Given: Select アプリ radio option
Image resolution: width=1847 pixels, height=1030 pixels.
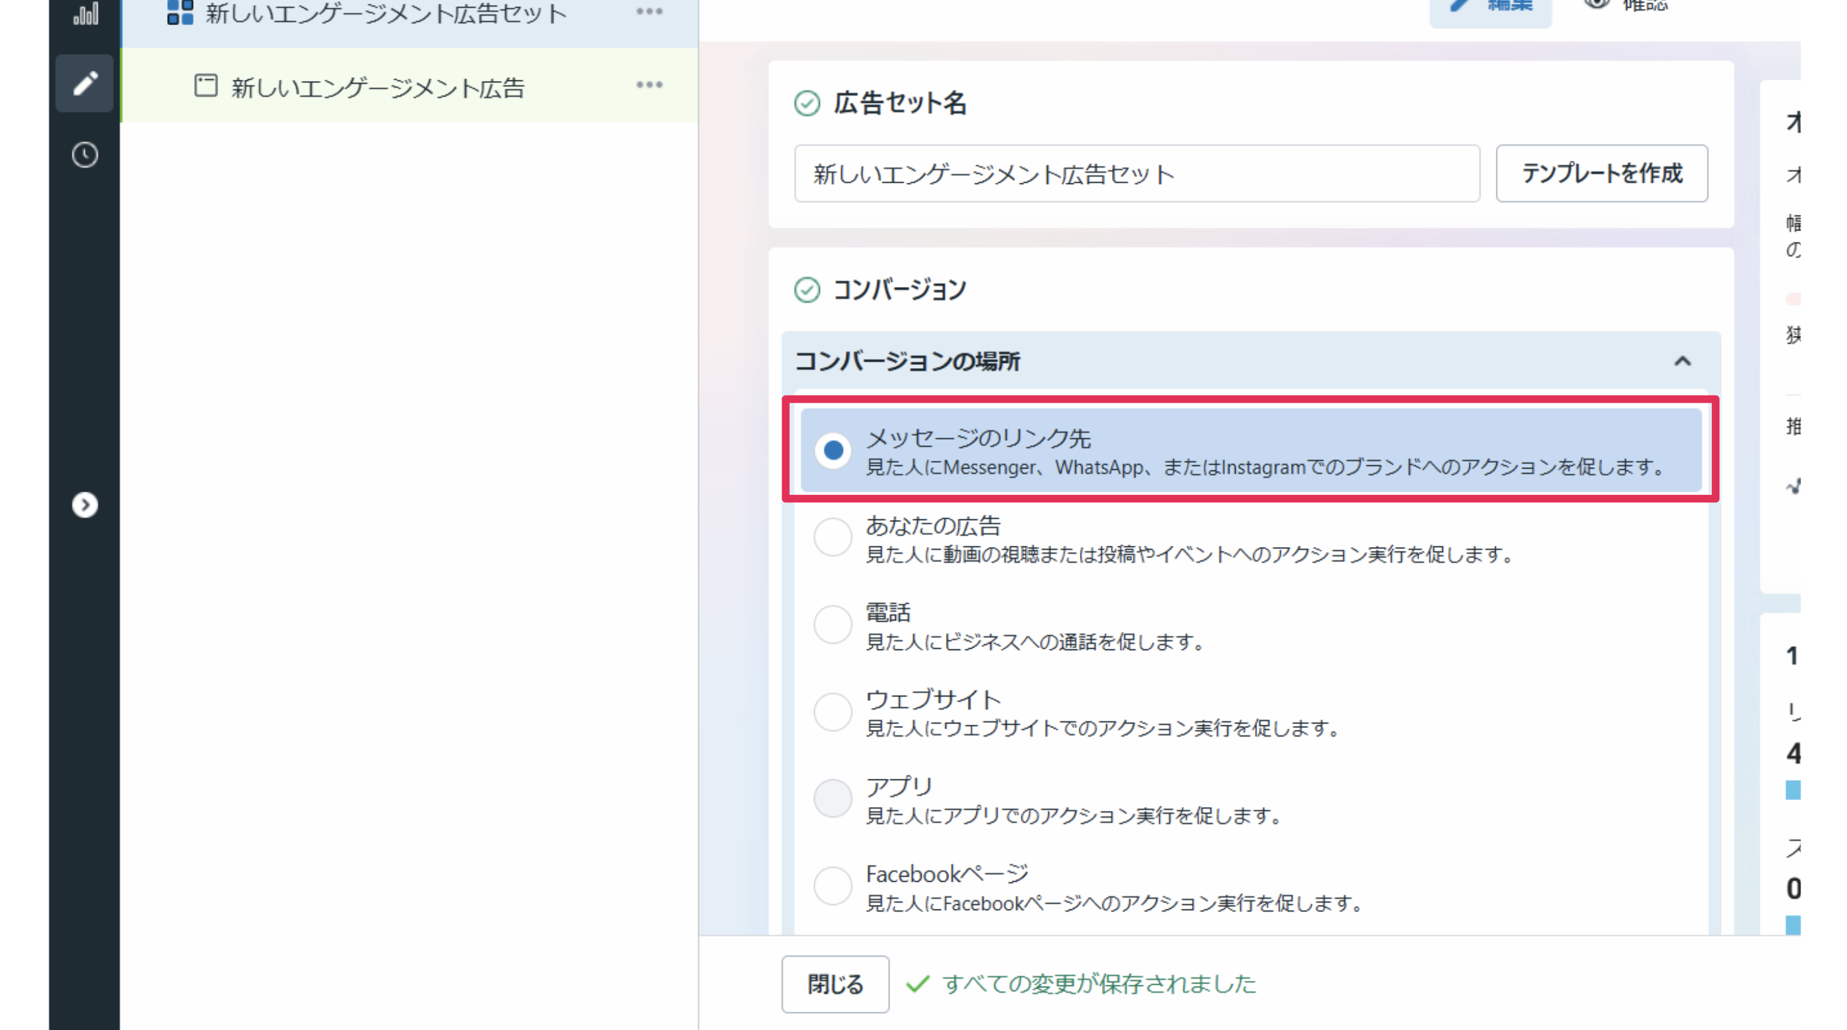Looking at the screenshot, I should 832,798.
